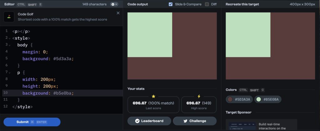The width and height of the screenshot is (320, 131).
Task: Click the lightning icon above High score
Action: [199, 96]
